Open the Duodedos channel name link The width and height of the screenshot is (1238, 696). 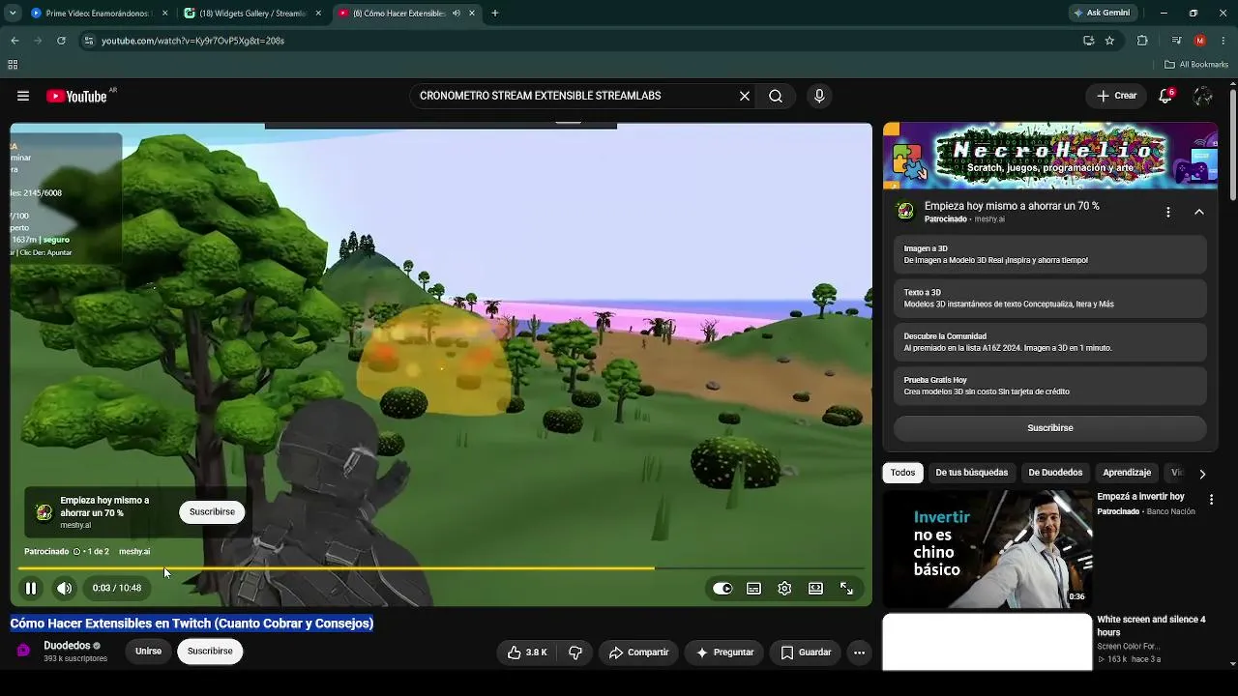click(67, 646)
